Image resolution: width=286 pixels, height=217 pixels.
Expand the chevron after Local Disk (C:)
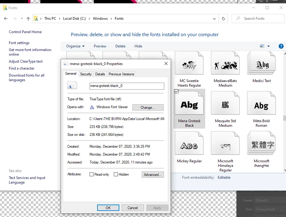[x=89, y=19]
